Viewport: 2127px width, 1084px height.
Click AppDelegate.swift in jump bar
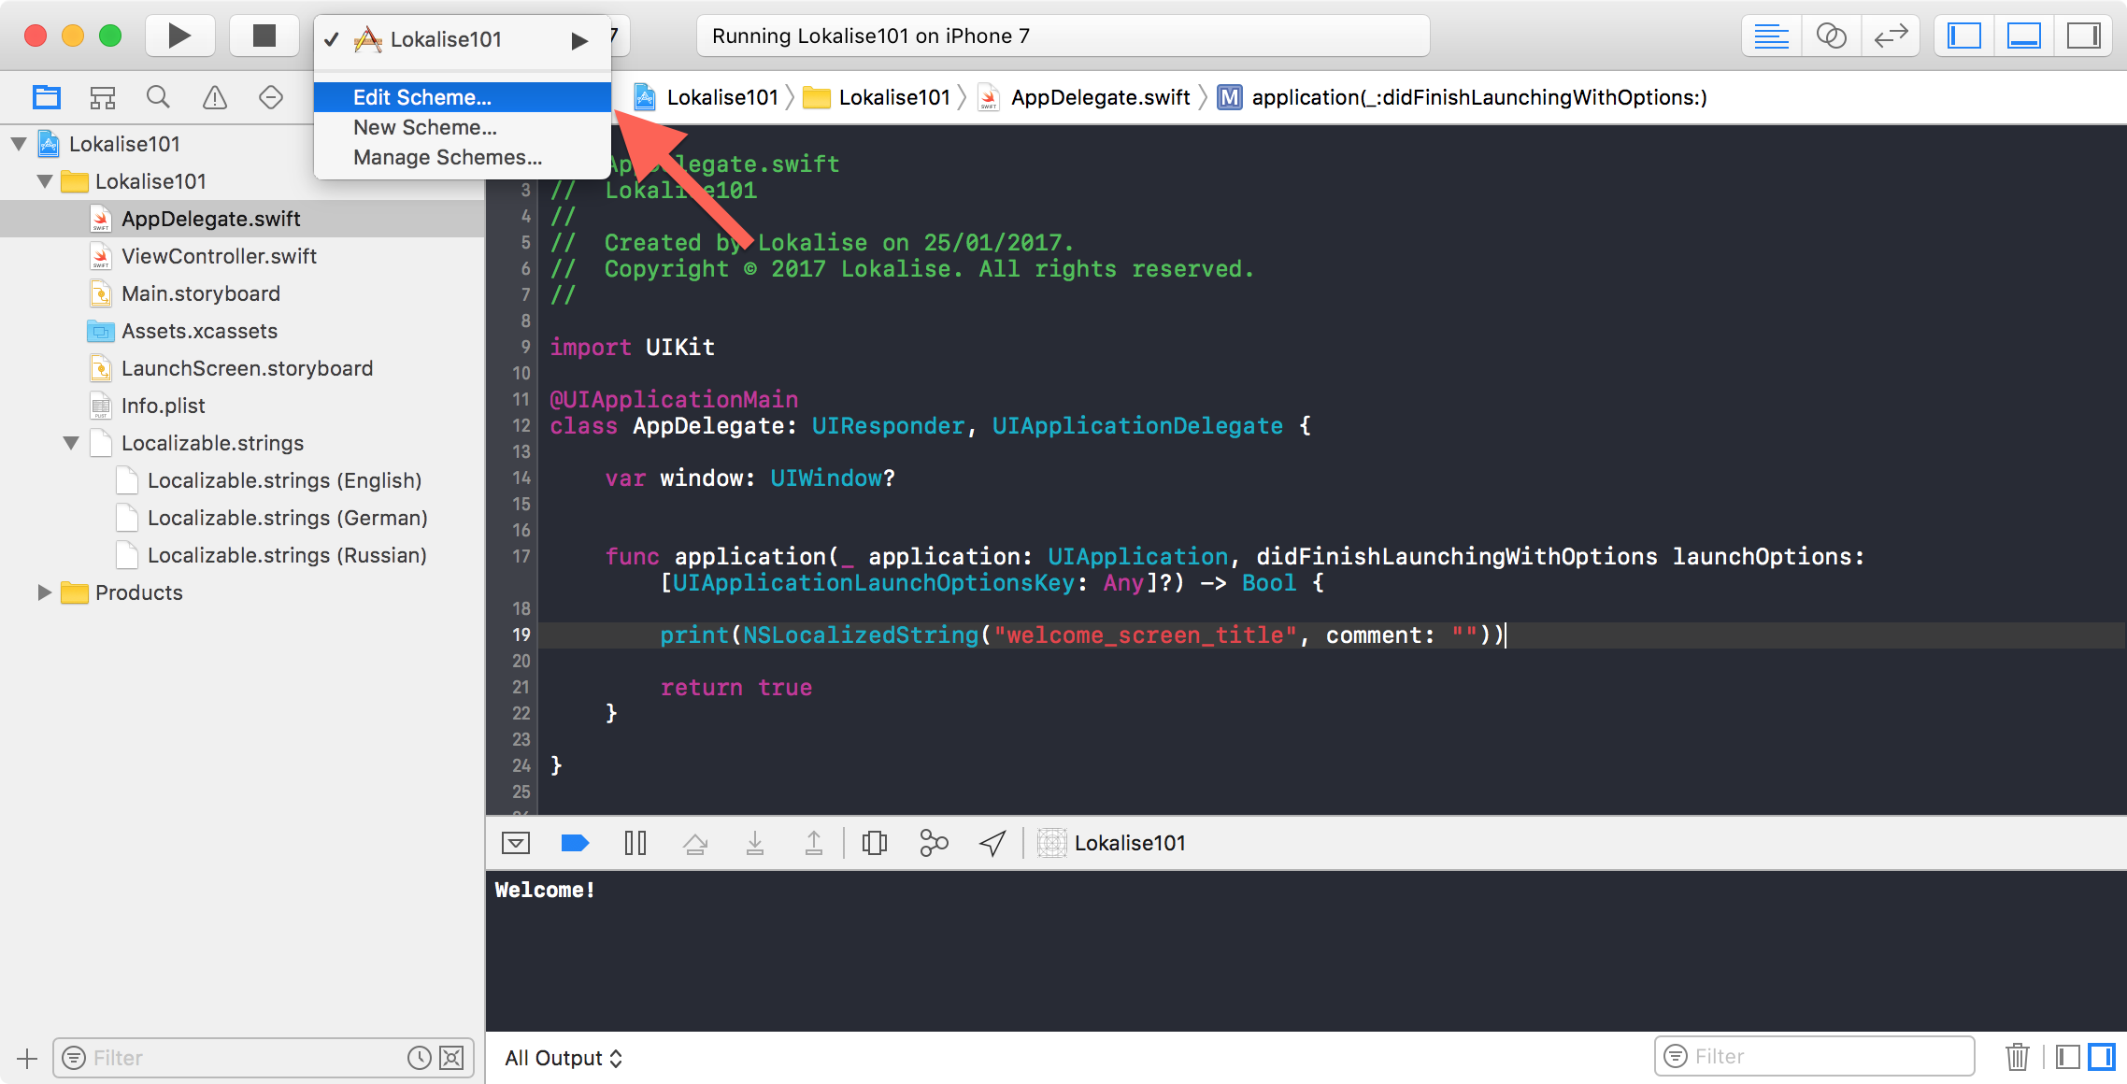click(x=1083, y=97)
